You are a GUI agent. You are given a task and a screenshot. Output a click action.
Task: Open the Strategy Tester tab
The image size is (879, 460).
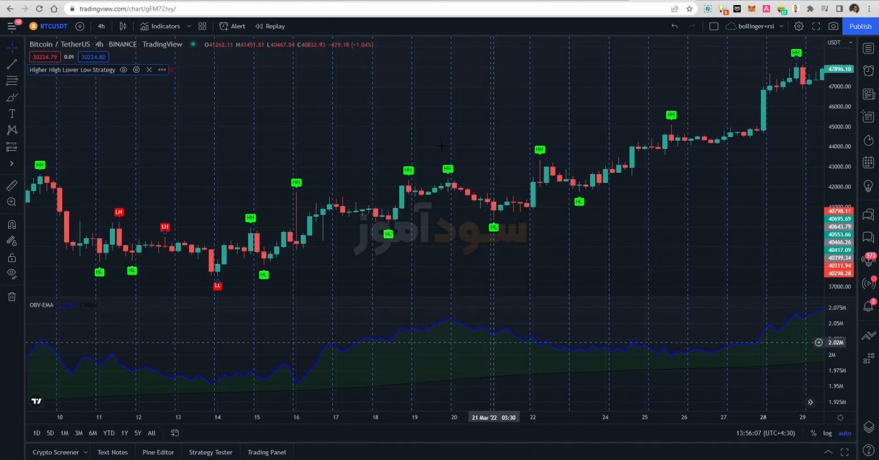click(x=210, y=452)
